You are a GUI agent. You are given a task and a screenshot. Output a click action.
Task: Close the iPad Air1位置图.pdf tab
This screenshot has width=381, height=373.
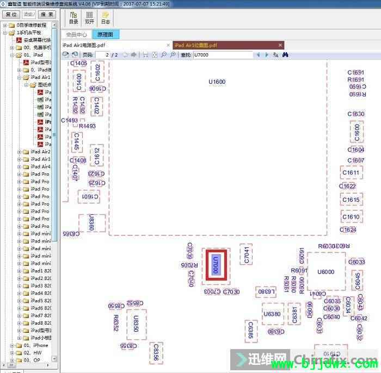[280, 45]
